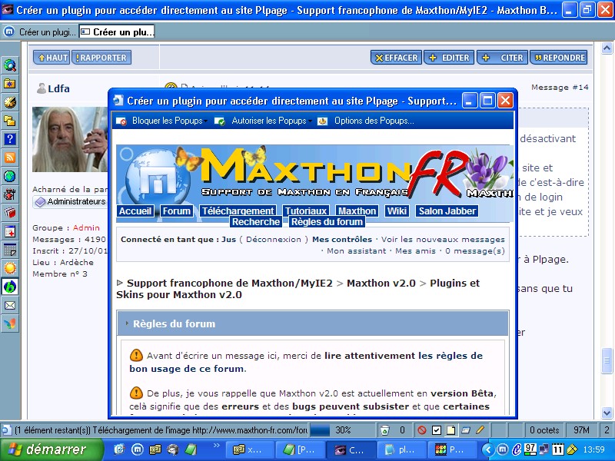Click the calendar with pencil sidebar icon

coord(10,250)
